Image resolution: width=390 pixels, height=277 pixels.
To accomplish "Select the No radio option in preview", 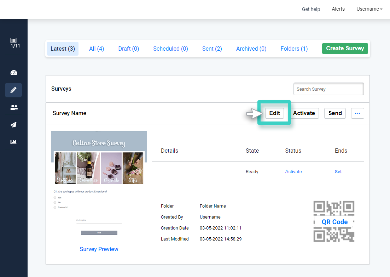I will coord(55,203).
